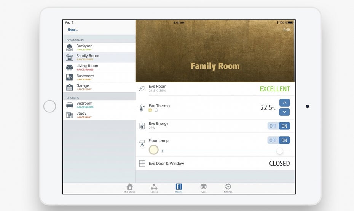
Task: Switch Eve Energy to ON
Action: [x=284, y=126]
